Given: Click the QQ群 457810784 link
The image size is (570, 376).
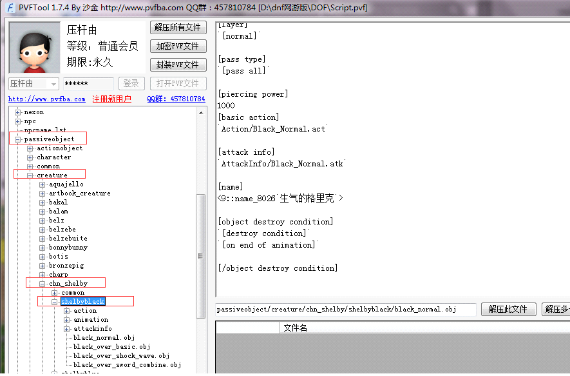Looking at the screenshot, I should (x=176, y=99).
